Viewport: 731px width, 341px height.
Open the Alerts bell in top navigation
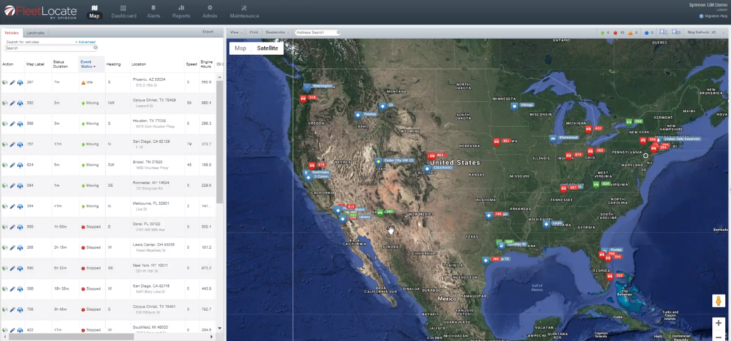click(x=154, y=12)
